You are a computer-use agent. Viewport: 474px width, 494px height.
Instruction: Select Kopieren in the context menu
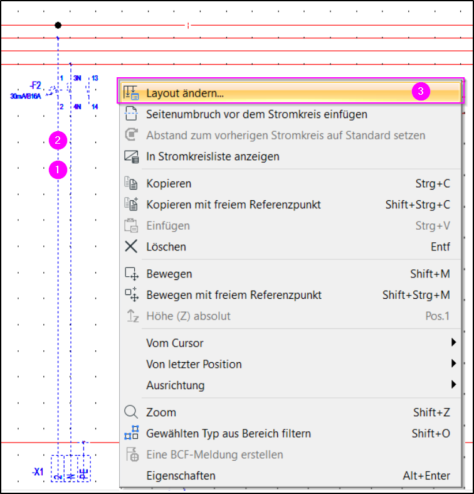point(290,183)
